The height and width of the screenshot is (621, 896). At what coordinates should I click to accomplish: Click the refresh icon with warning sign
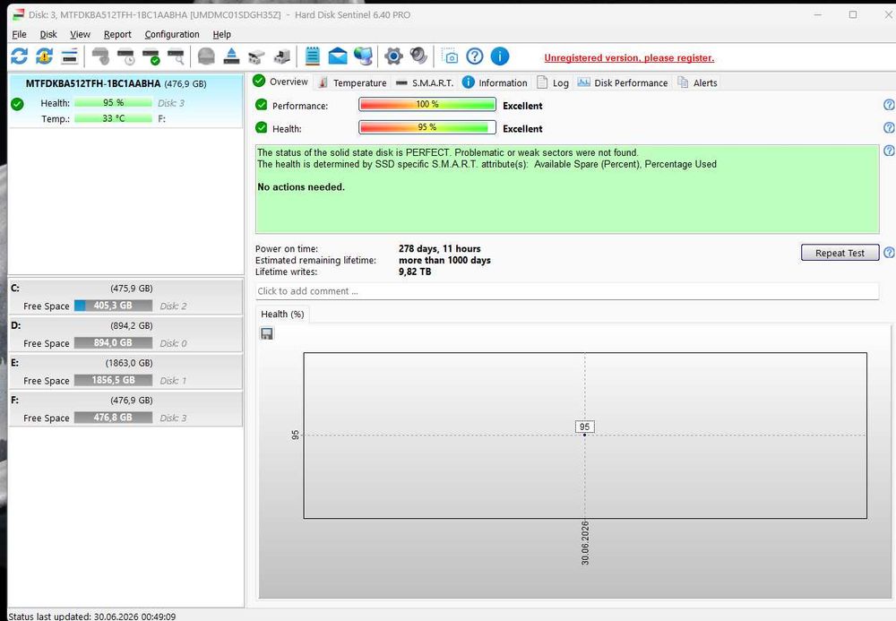pos(44,56)
